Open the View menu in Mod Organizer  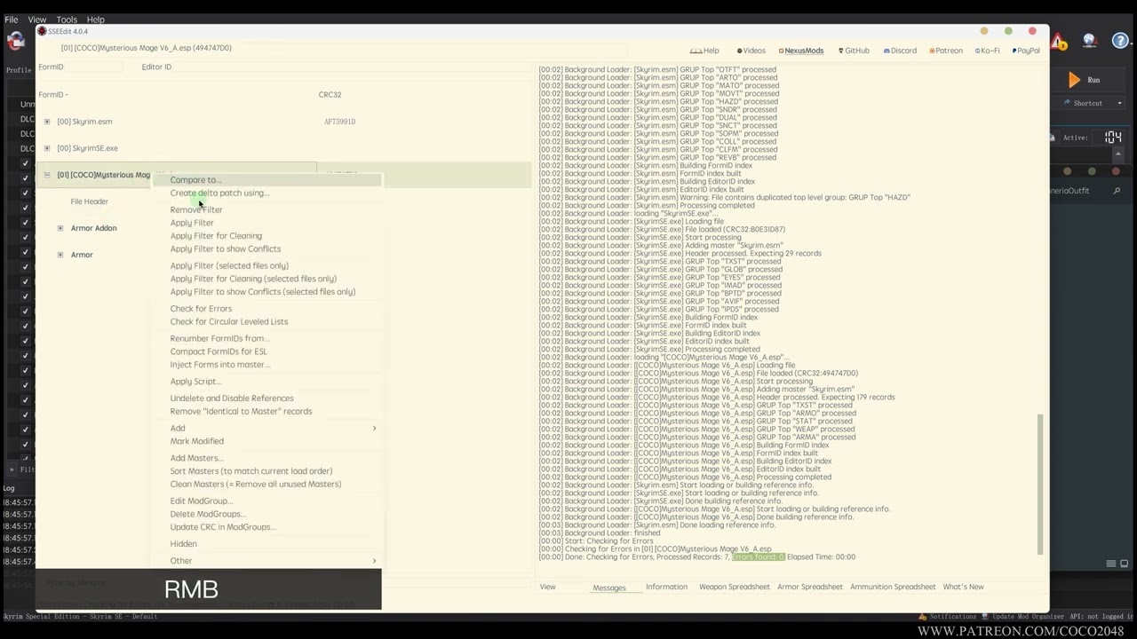click(x=37, y=20)
